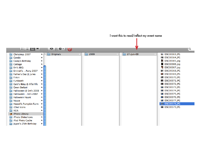Select the Originals folder
The width and height of the screenshot is (199, 153).
tap(64, 54)
